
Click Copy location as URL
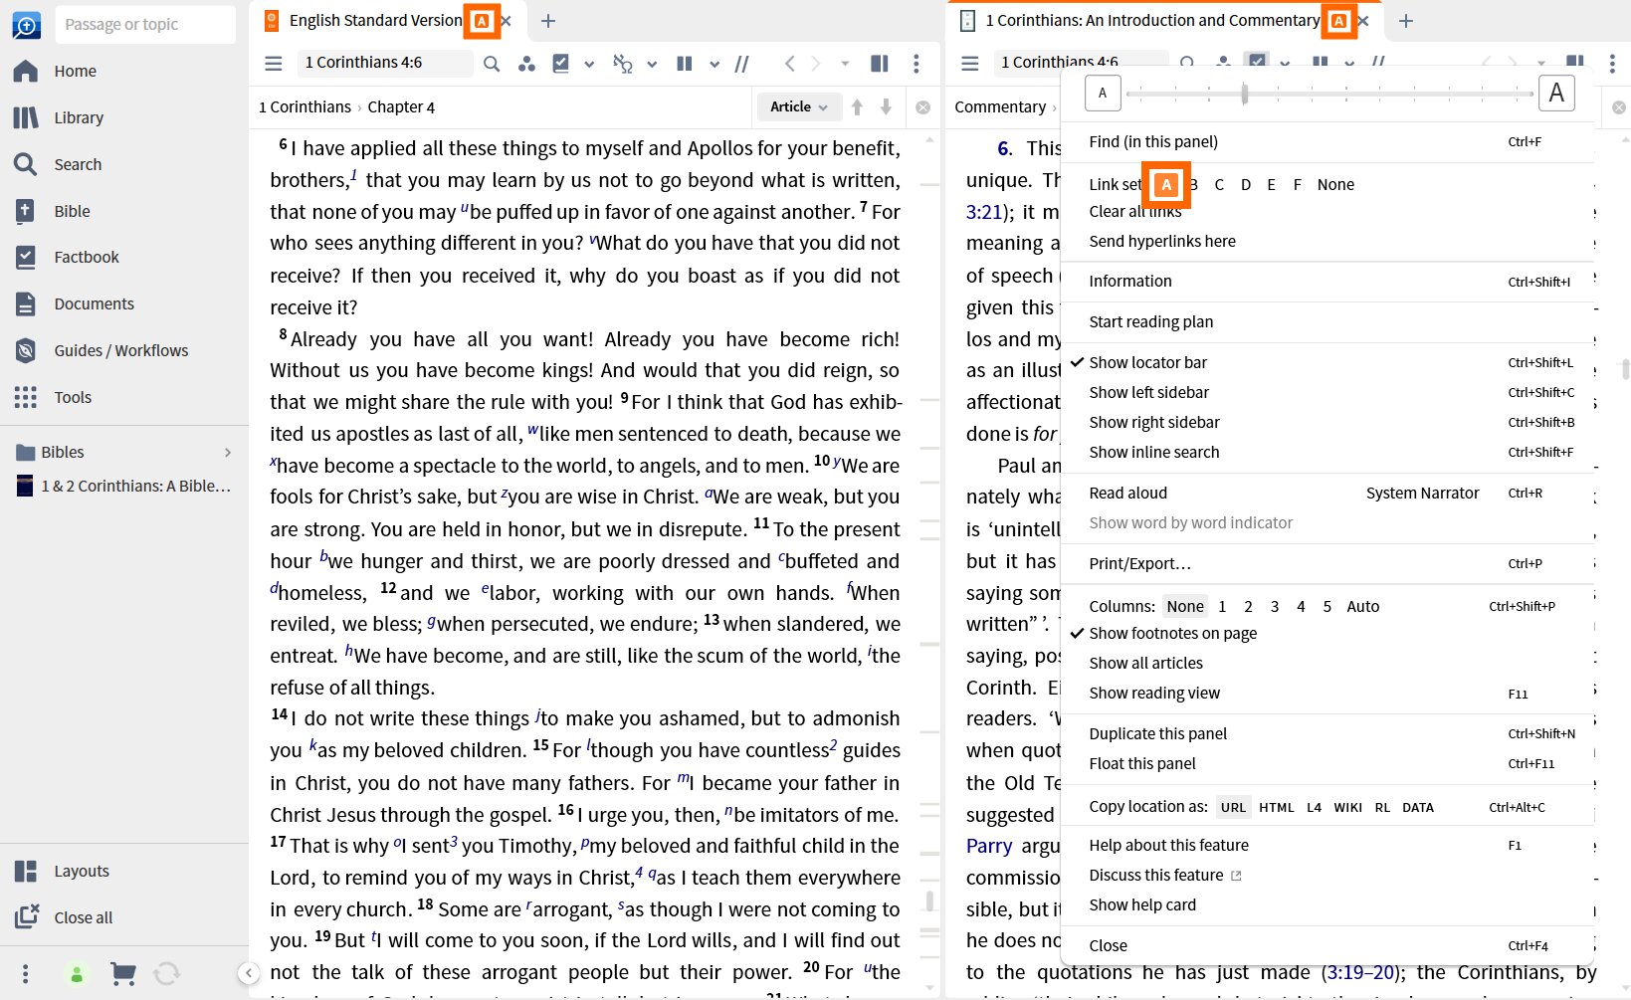(x=1233, y=807)
